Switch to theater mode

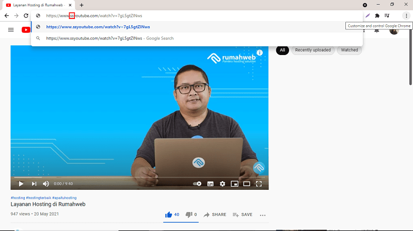(x=247, y=184)
